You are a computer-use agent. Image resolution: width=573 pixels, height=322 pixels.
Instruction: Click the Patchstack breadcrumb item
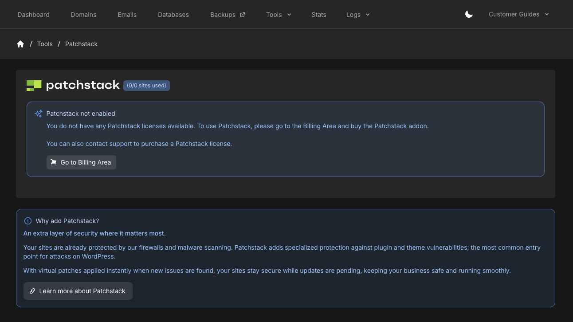[81, 44]
